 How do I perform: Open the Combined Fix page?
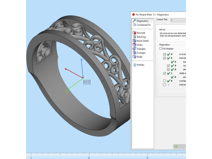(142, 25)
